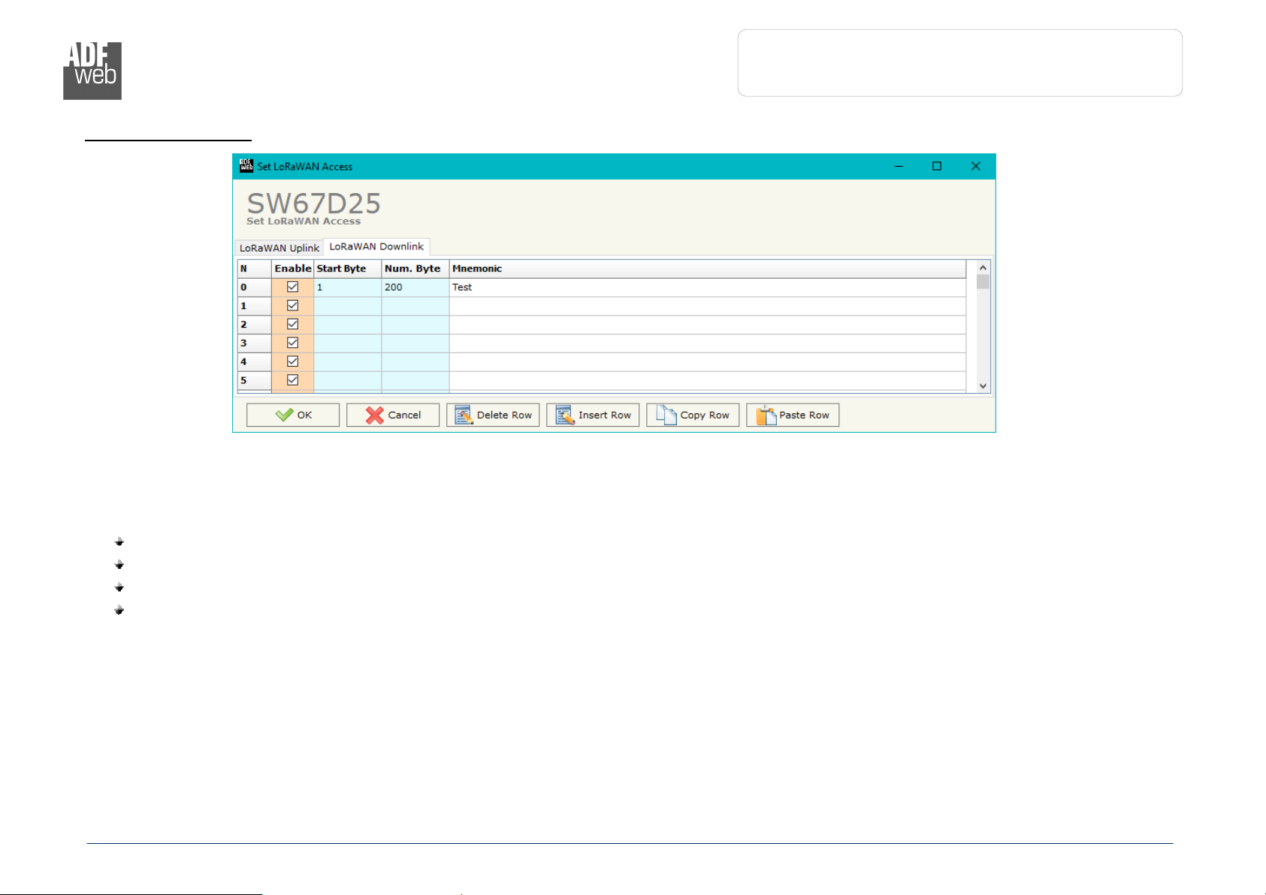Select row number 3 header
The height and width of the screenshot is (895, 1266).
point(255,343)
